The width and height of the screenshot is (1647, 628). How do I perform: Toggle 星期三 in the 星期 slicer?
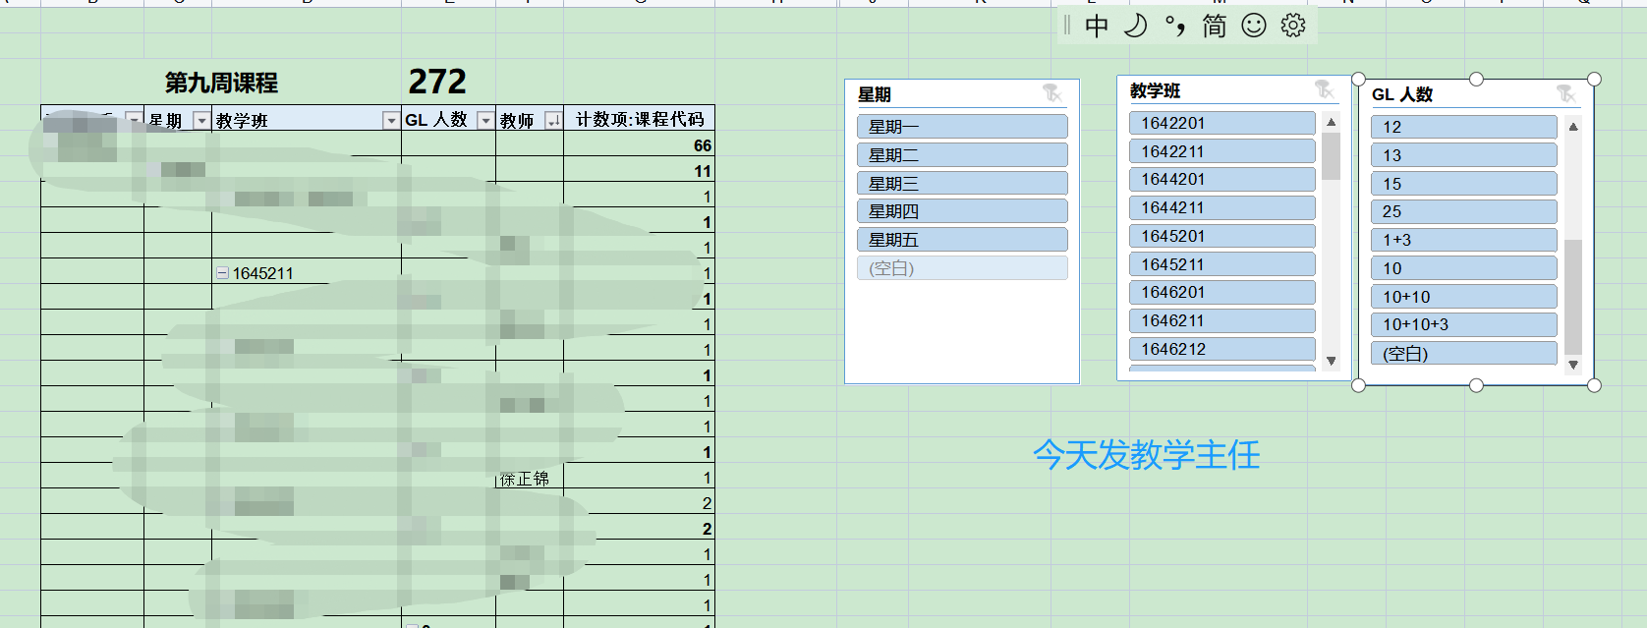click(961, 184)
